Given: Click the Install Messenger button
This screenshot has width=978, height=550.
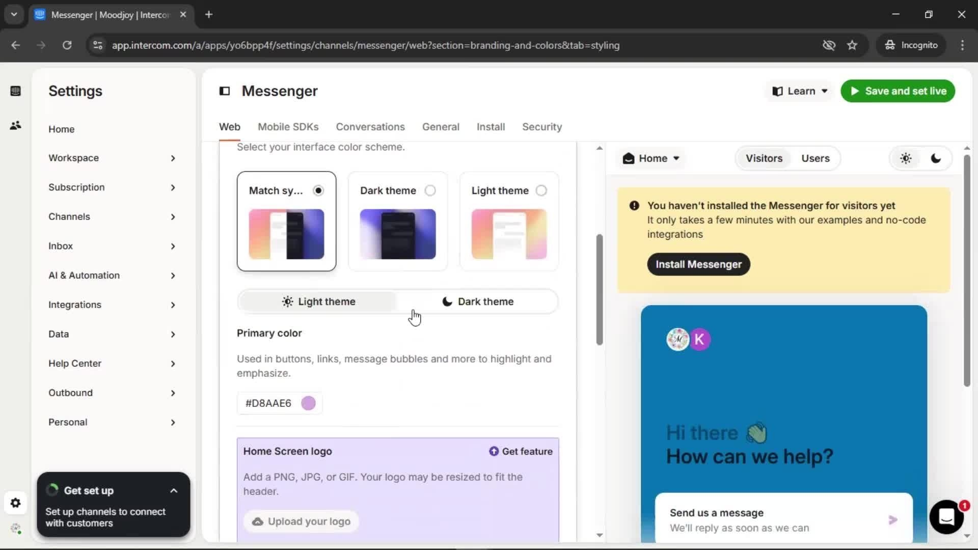Looking at the screenshot, I should [x=698, y=264].
